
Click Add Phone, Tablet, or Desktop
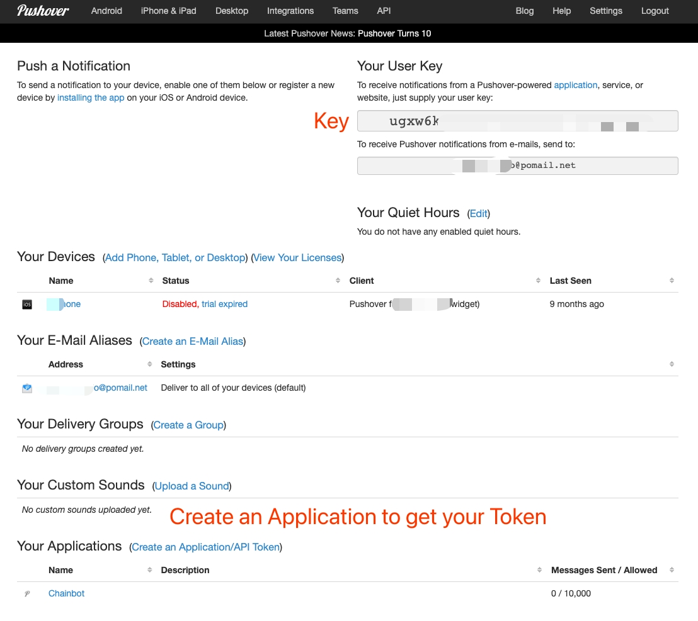[175, 258]
